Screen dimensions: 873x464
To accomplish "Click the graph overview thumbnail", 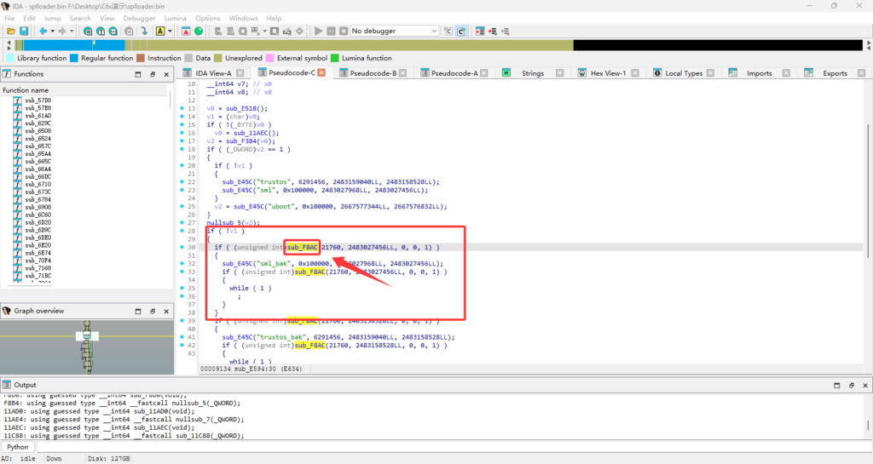I will pos(88,347).
